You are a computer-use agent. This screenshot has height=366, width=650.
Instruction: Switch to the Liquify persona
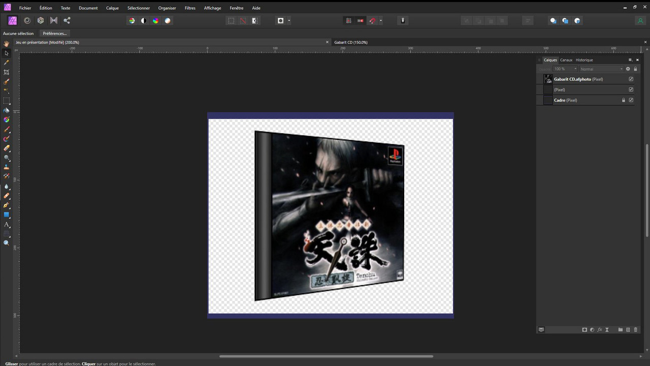coord(27,20)
